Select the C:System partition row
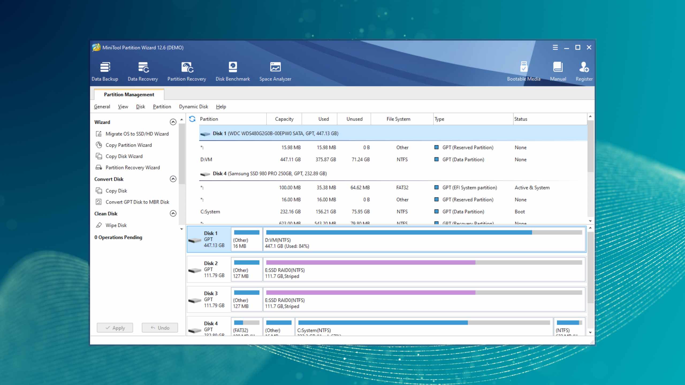 tap(393, 211)
